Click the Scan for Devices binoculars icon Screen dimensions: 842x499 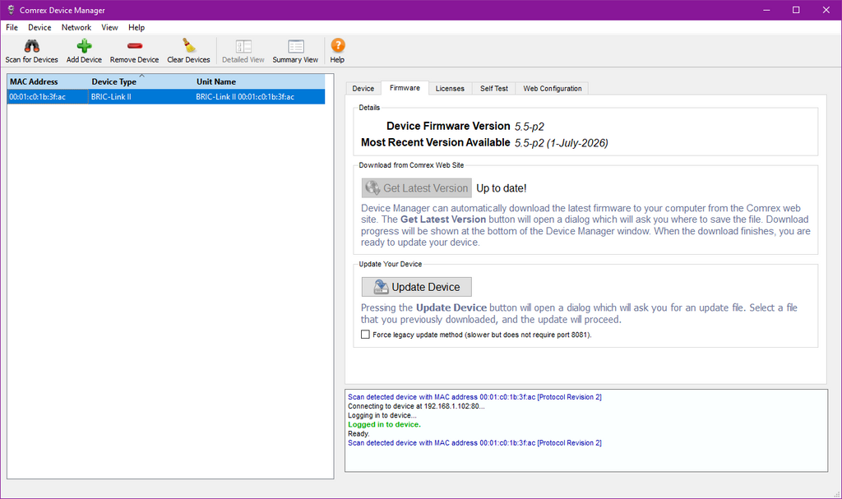(x=32, y=46)
